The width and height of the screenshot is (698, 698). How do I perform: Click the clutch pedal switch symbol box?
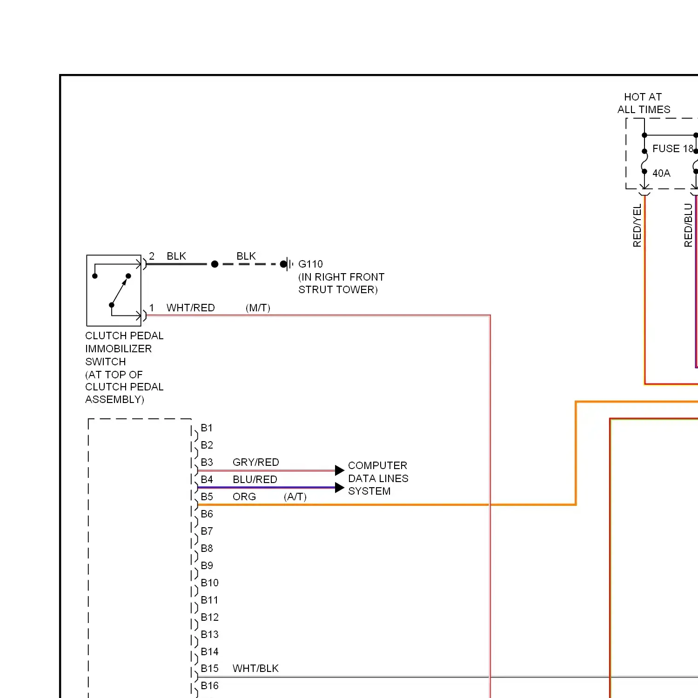[114, 290]
